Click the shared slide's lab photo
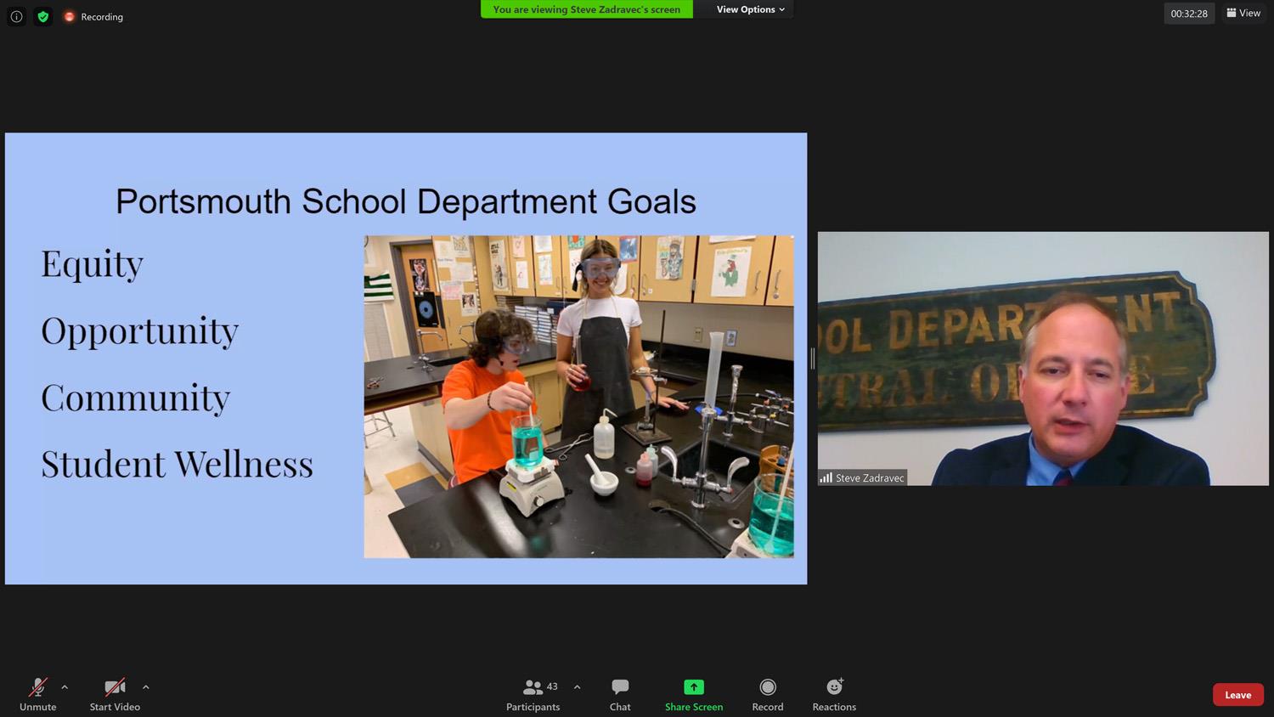Screen dimensions: 1274x717 [578, 397]
